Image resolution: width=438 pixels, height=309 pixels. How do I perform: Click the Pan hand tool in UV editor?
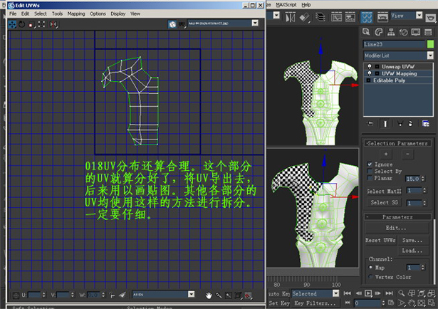(209, 294)
